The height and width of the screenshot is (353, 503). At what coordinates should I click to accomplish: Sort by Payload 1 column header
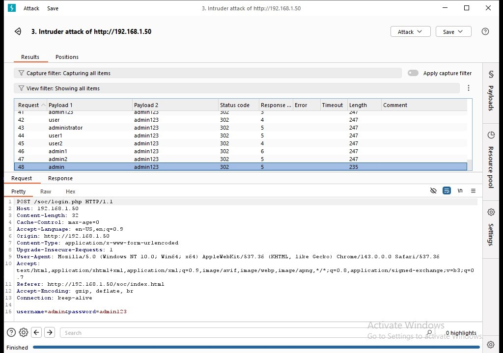pos(89,105)
